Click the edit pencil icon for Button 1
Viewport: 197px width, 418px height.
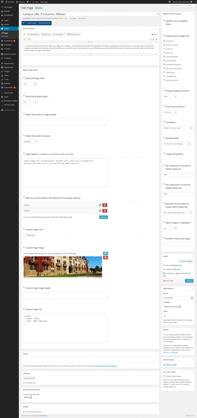pos(100,205)
